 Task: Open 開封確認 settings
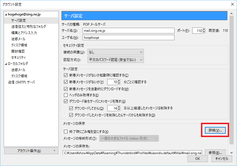click(x=18, y=51)
